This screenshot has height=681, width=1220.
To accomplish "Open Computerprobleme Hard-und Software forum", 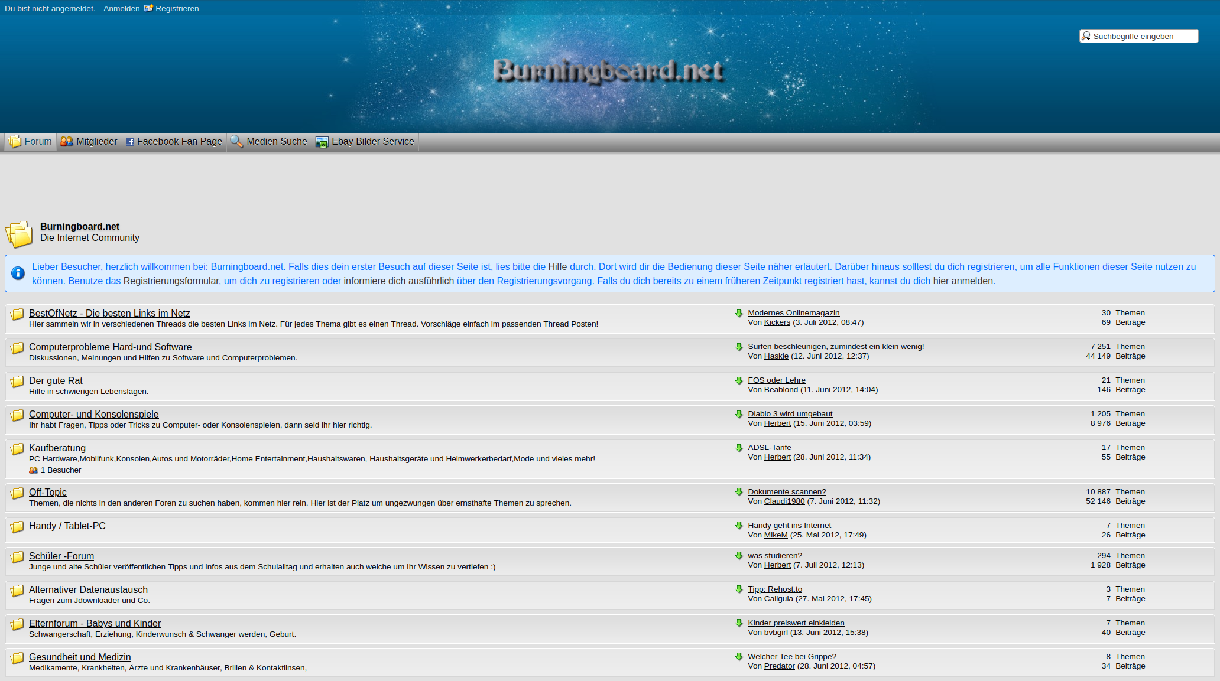I will pyautogui.click(x=110, y=347).
